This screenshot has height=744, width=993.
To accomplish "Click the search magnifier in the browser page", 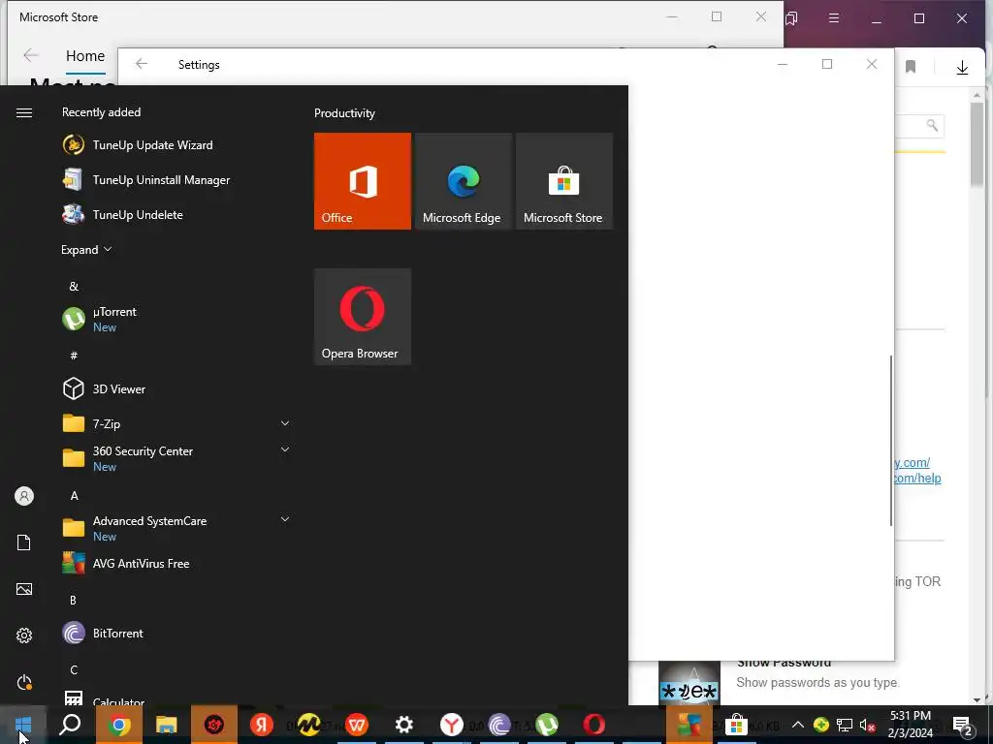I will (x=932, y=125).
